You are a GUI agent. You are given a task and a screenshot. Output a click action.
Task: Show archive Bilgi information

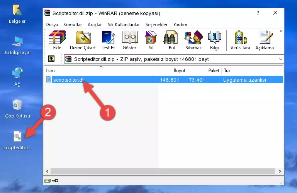click(x=214, y=40)
